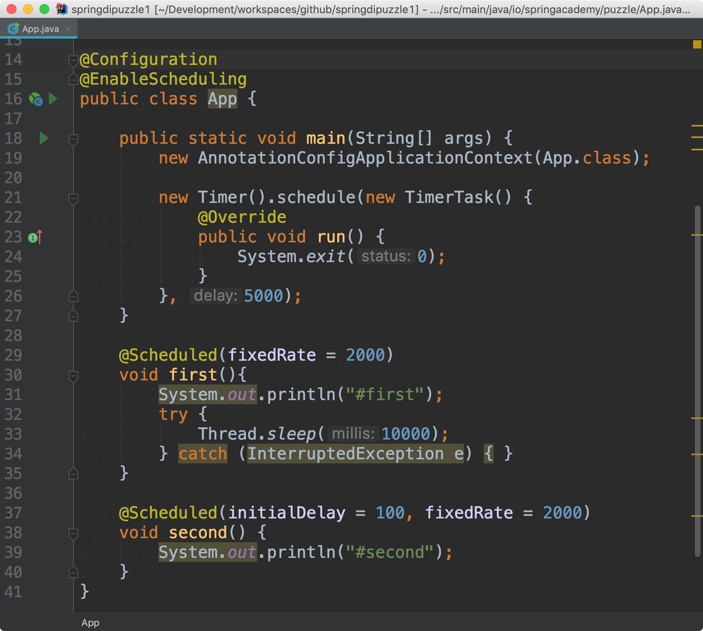Collapse the main method fold on line 18
The height and width of the screenshot is (631, 703).
point(73,139)
